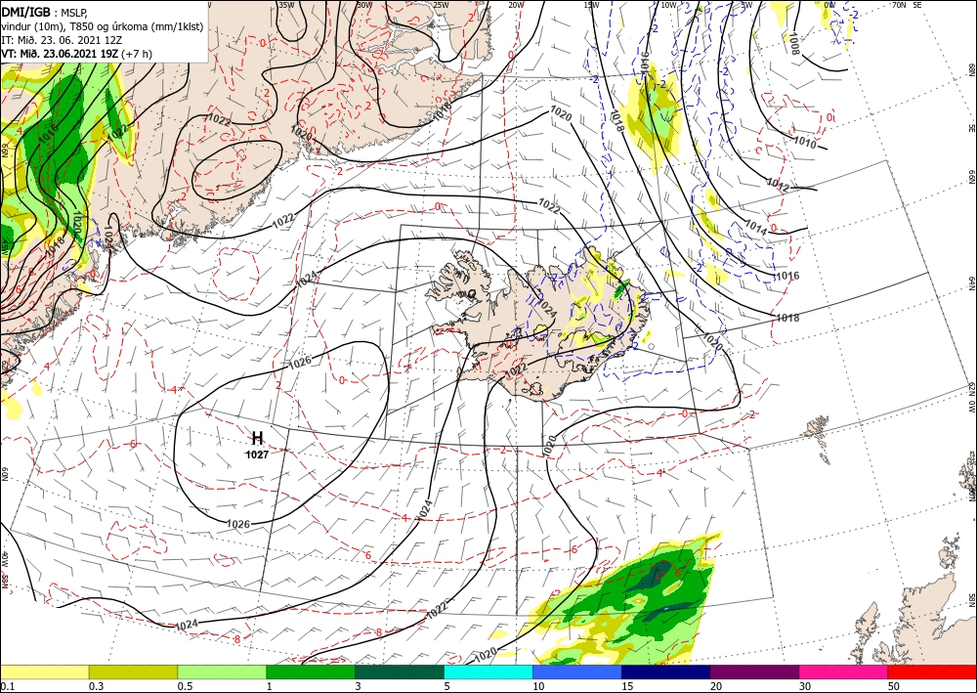The height and width of the screenshot is (693, 977).
Task: Select the dark green 3–5 legend band
Action: pyautogui.click(x=400, y=671)
